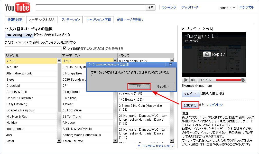
Task: Select the Easy Listening genre
Action: click(x=31, y=104)
